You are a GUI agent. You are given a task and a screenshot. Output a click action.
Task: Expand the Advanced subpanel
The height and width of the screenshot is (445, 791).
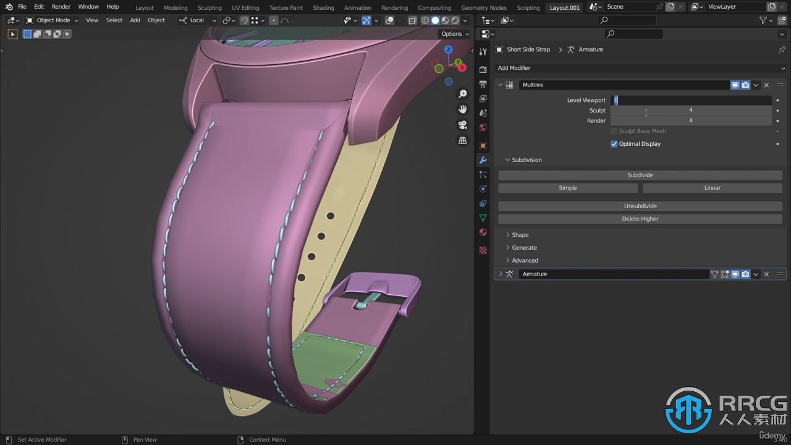[x=507, y=261]
